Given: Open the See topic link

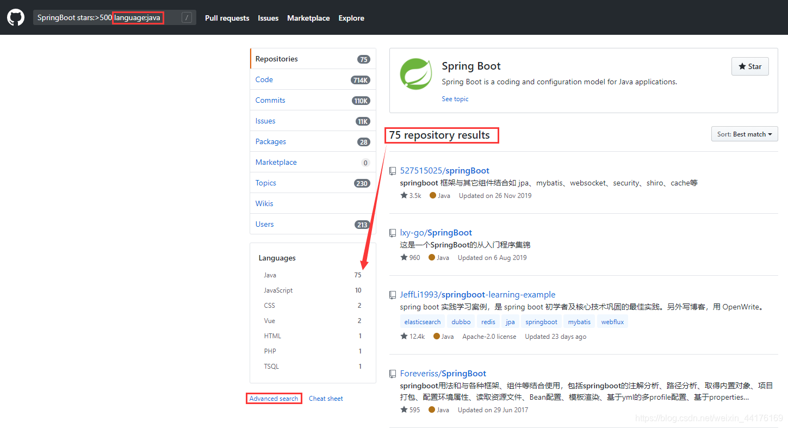Looking at the screenshot, I should click(x=455, y=99).
